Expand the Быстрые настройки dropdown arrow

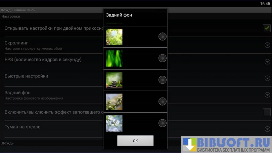267,79
